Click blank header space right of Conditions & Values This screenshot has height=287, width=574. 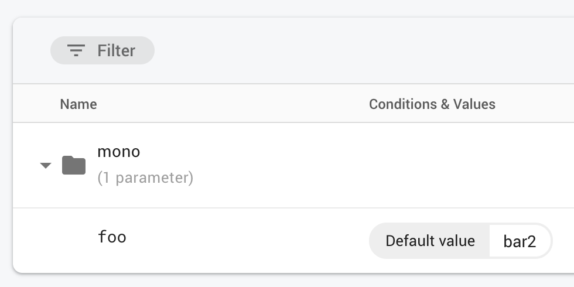pyautogui.click(x=536, y=104)
